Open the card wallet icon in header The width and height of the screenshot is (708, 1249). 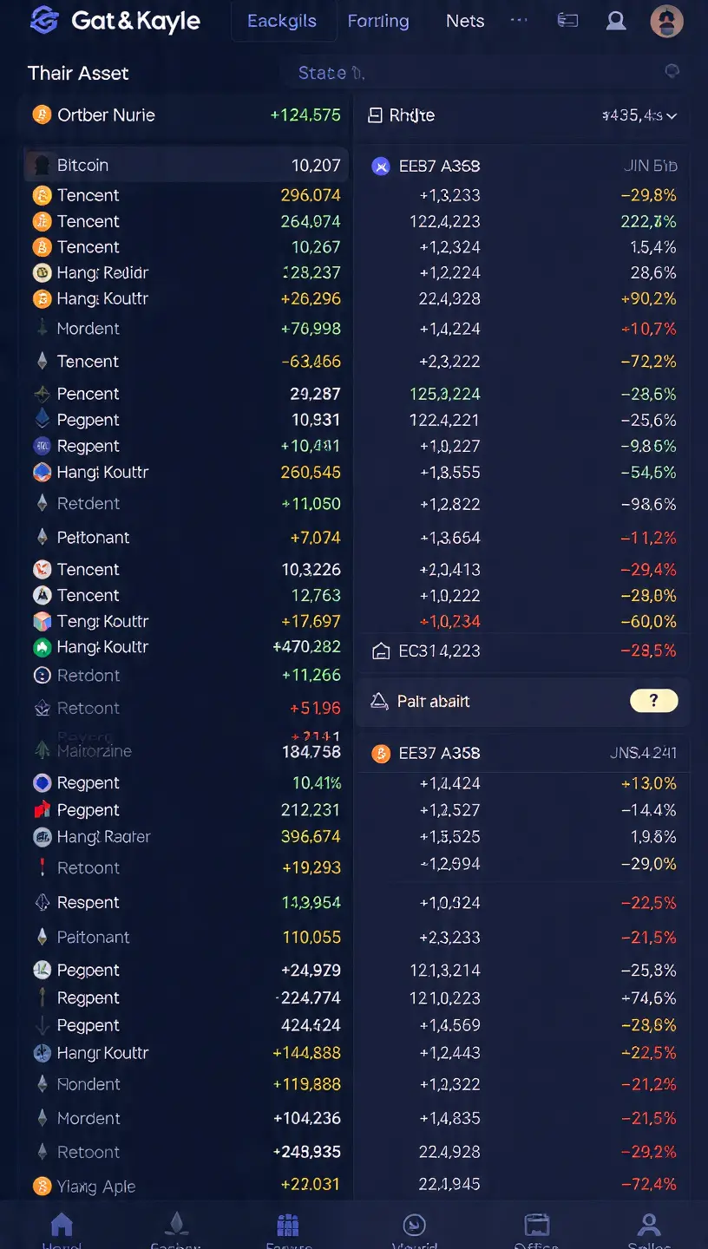pos(567,20)
